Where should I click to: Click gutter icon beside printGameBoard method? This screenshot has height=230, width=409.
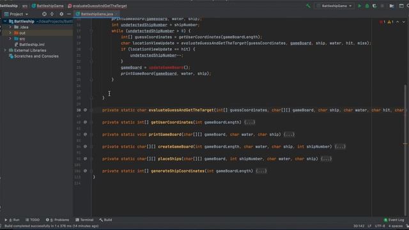coord(85,134)
